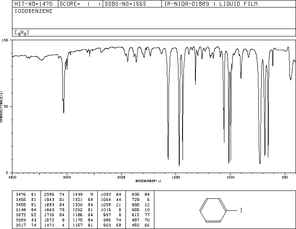
Task: Choose the 1016 wavenumber cell
Action: pos(106,210)
